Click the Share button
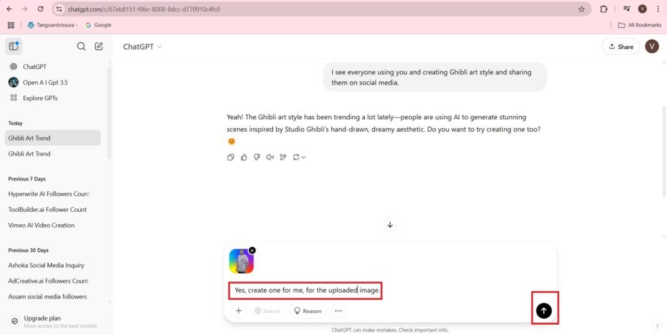Image resolution: width=667 pixels, height=335 pixels. pyautogui.click(x=621, y=46)
